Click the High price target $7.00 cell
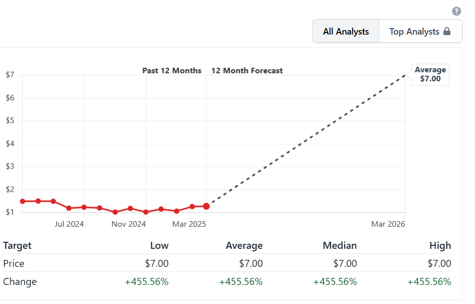This screenshot has width=475, height=304. pos(439,263)
